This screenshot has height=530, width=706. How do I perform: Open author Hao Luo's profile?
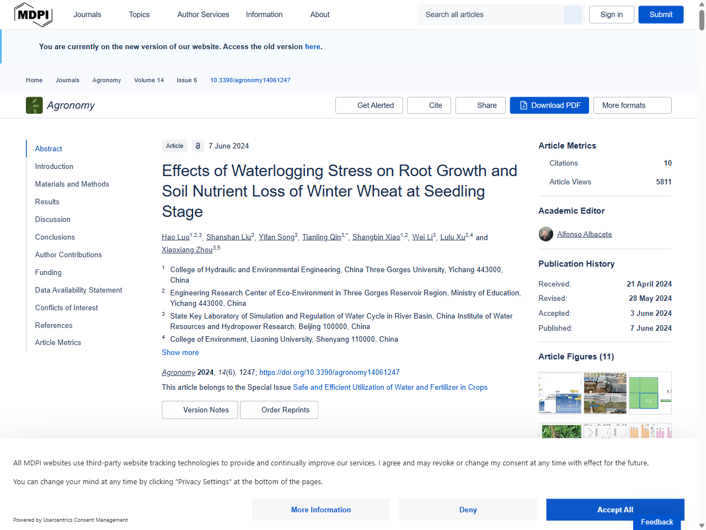175,237
